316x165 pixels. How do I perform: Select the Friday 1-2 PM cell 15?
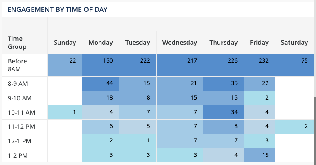(259, 155)
